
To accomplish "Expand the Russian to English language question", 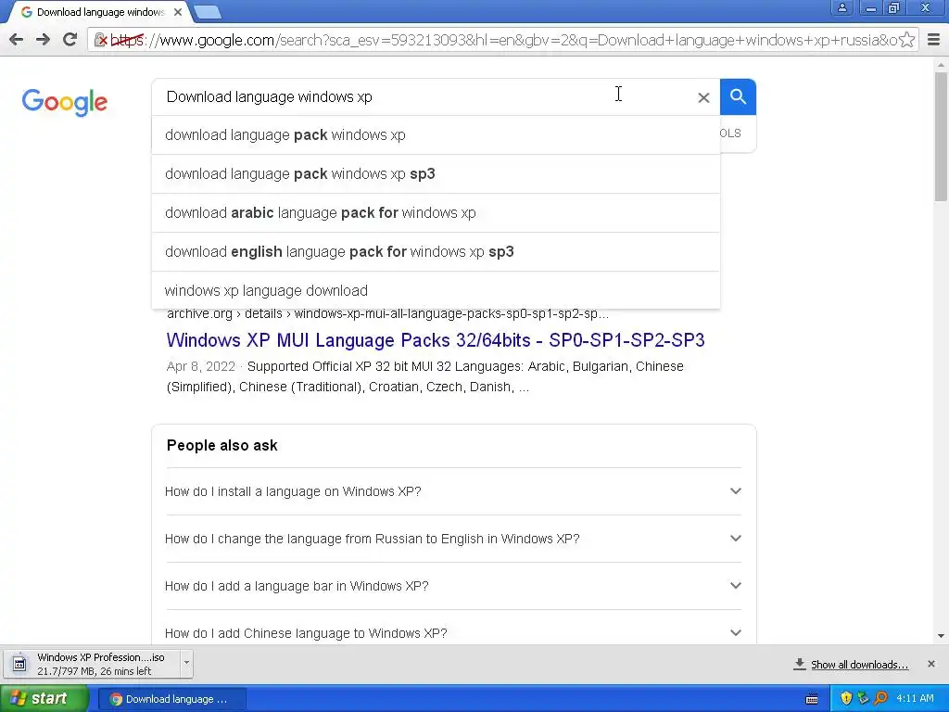I will (x=453, y=539).
